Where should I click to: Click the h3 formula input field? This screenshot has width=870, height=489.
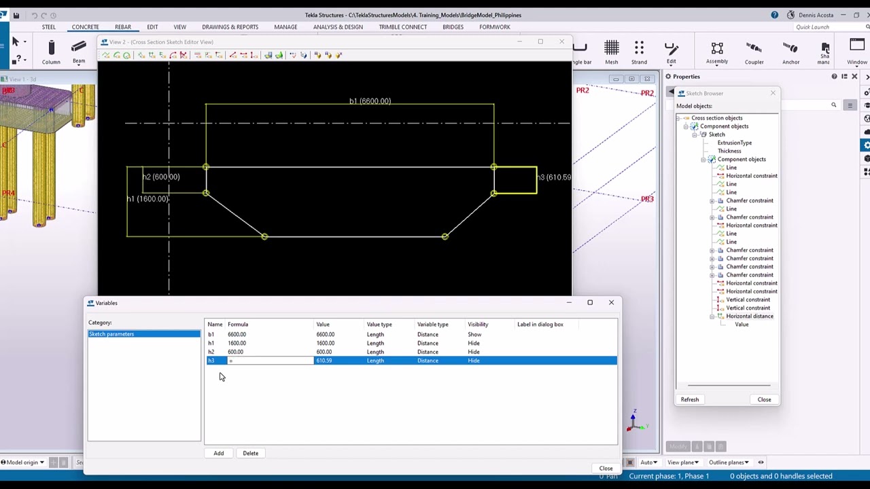[x=270, y=361]
